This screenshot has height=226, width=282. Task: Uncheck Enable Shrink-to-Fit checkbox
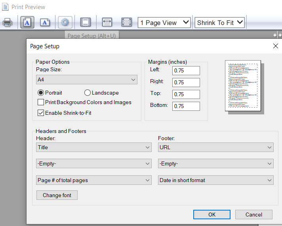(40, 113)
